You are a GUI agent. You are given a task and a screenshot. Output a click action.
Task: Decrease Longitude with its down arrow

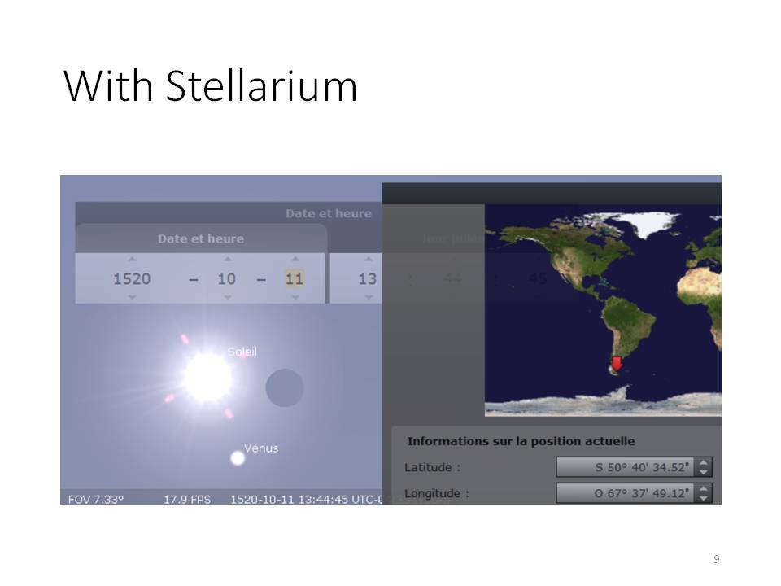[703, 498]
